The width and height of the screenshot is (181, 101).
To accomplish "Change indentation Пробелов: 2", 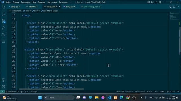I will tap(140, 92).
